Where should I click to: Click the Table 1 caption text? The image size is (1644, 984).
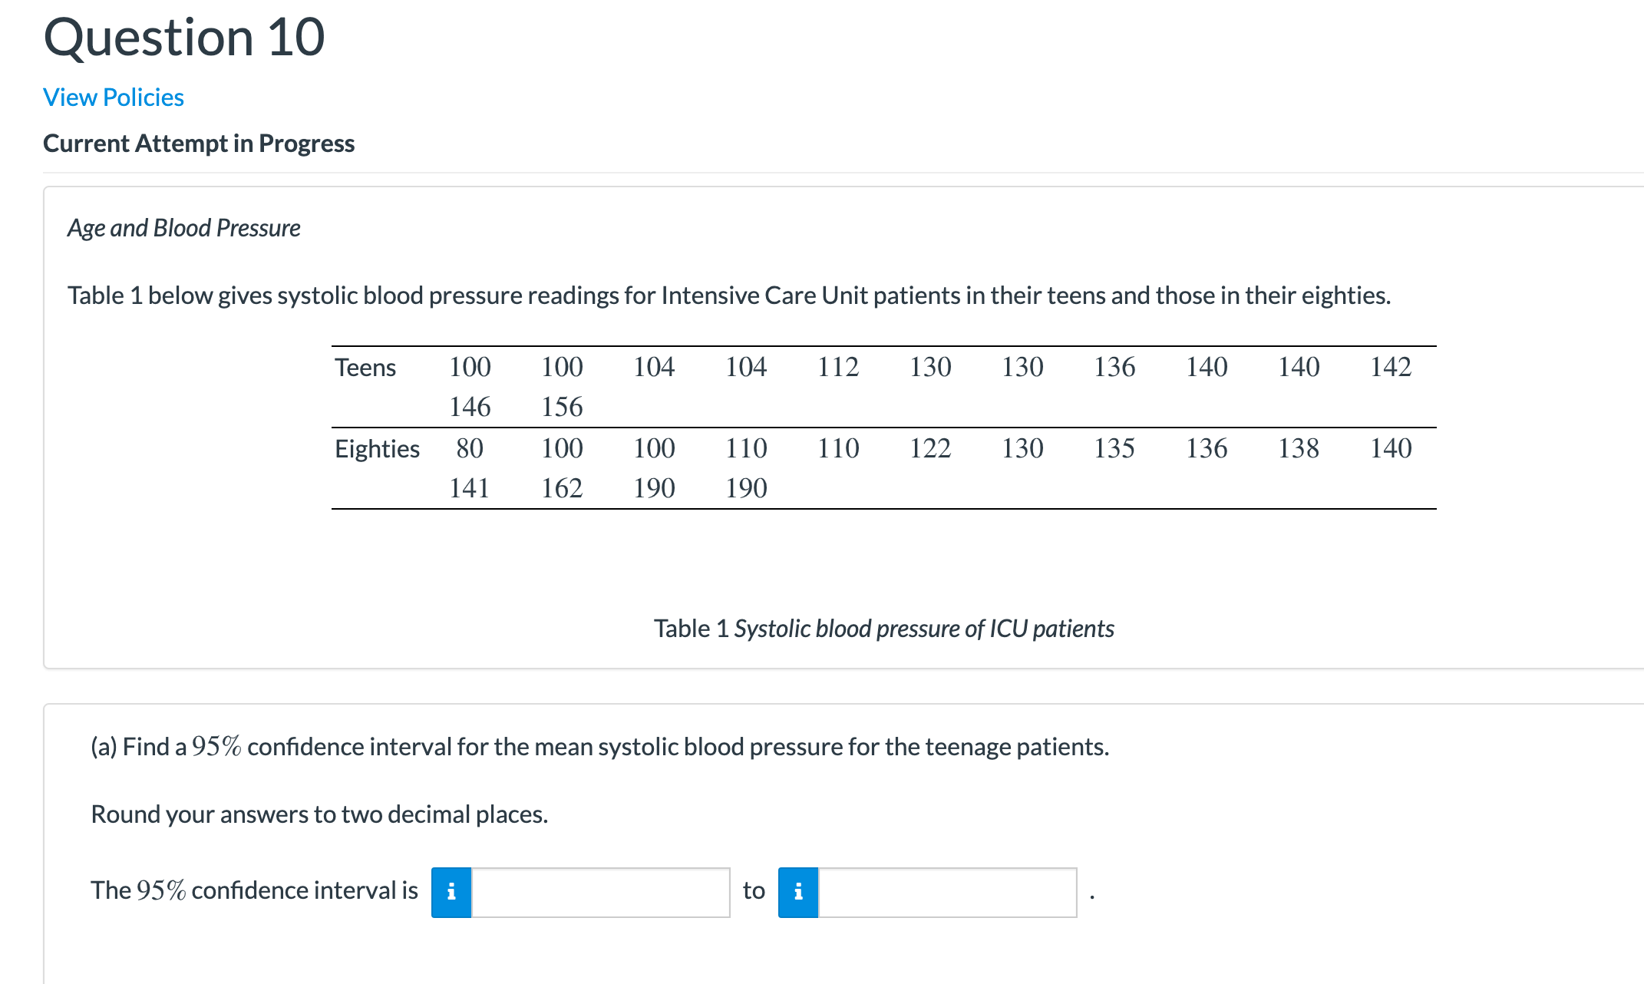point(884,629)
